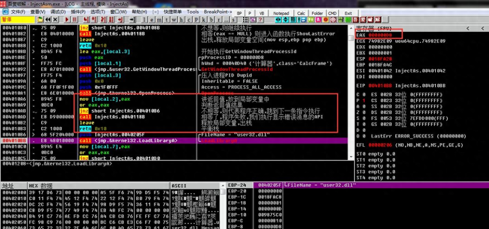The height and width of the screenshot is (229, 489).
Task: Launch Notepad from the toolbar button
Action: click(x=281, y=13)
